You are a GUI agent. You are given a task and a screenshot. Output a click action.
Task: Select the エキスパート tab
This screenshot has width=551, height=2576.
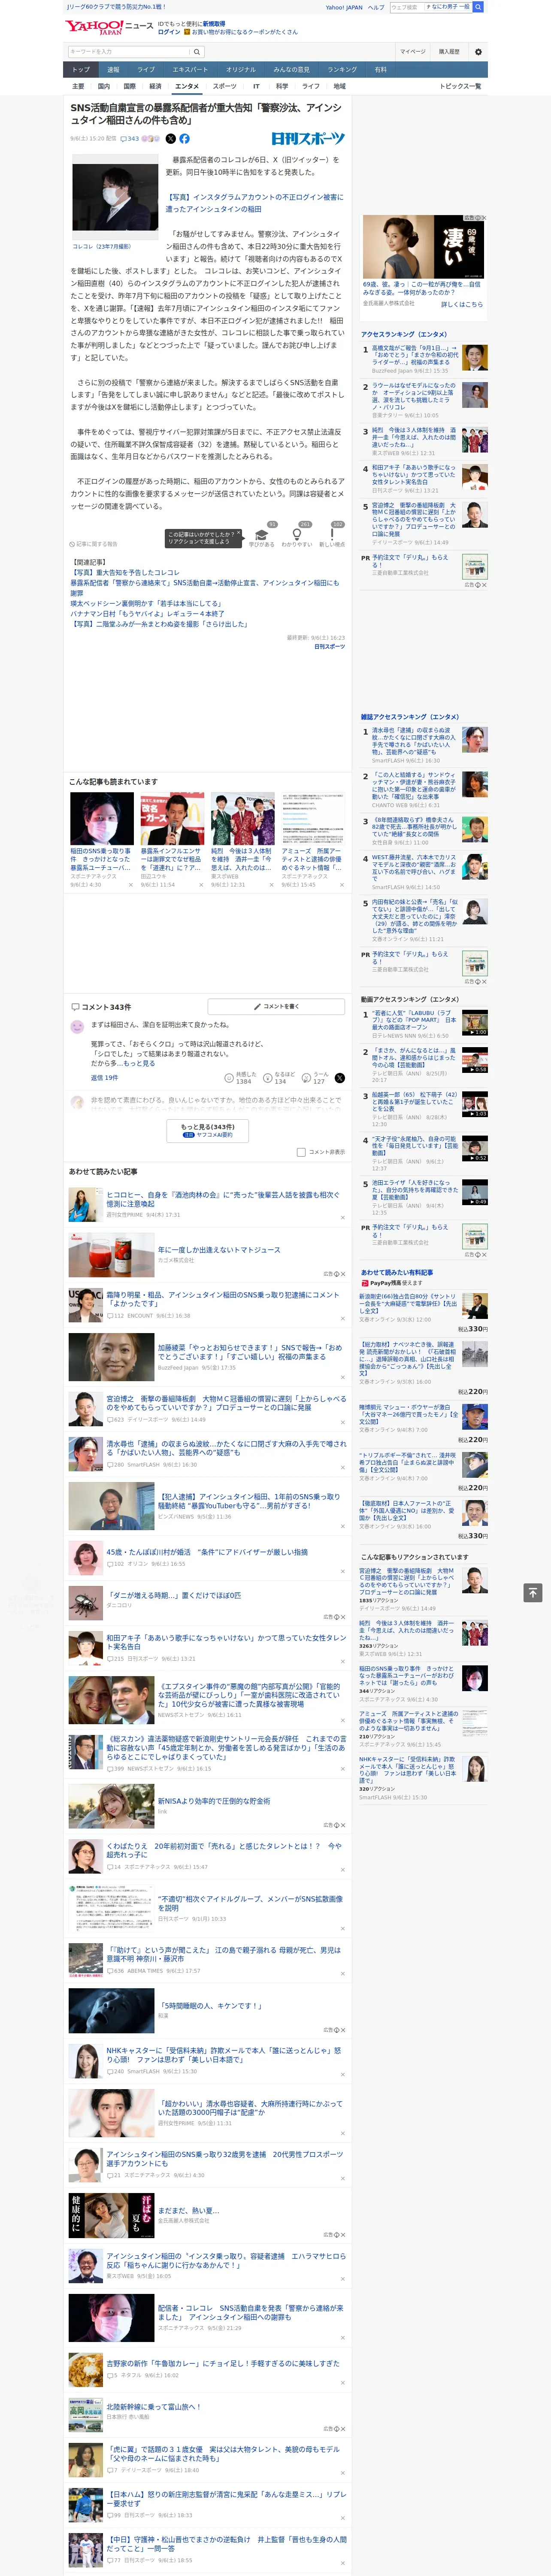190,69
